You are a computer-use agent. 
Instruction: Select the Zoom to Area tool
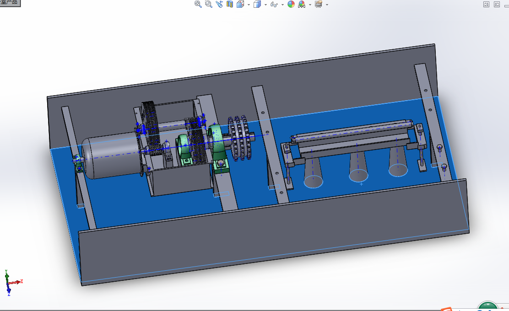coord(208,4)
